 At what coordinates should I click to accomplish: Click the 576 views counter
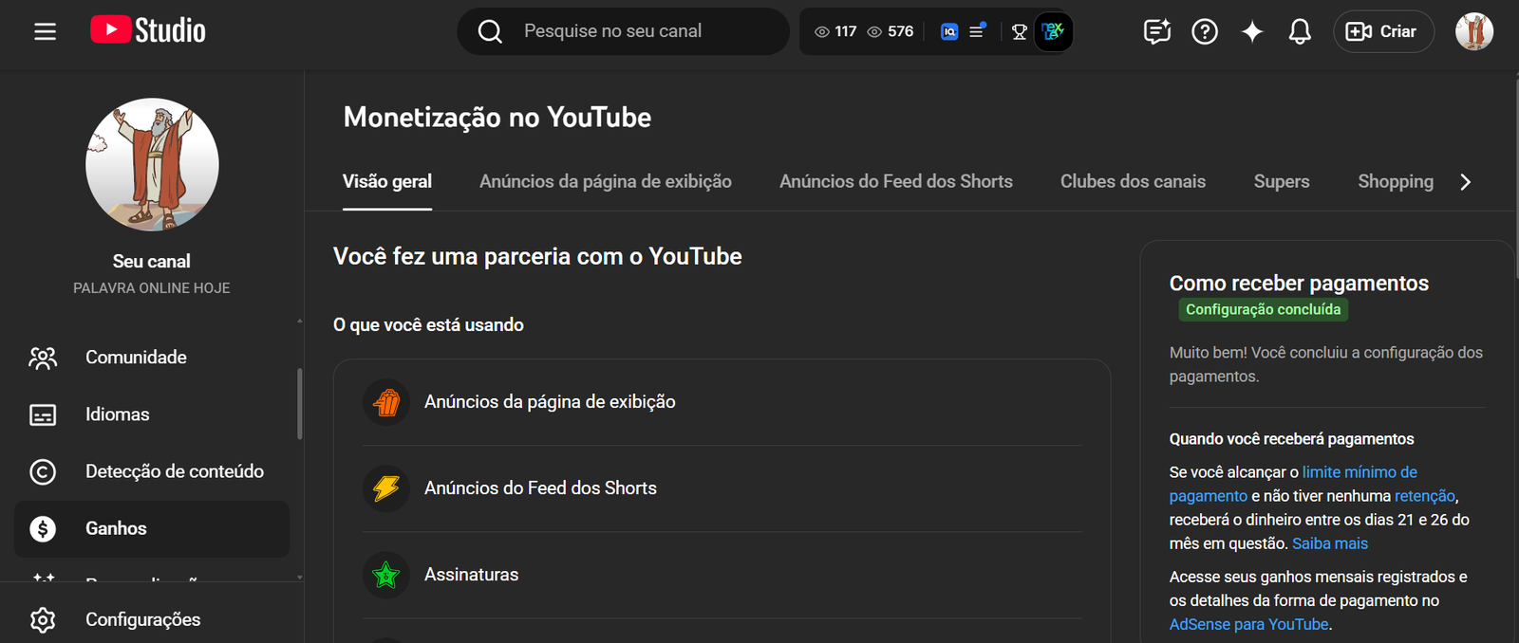coord(891,31)
